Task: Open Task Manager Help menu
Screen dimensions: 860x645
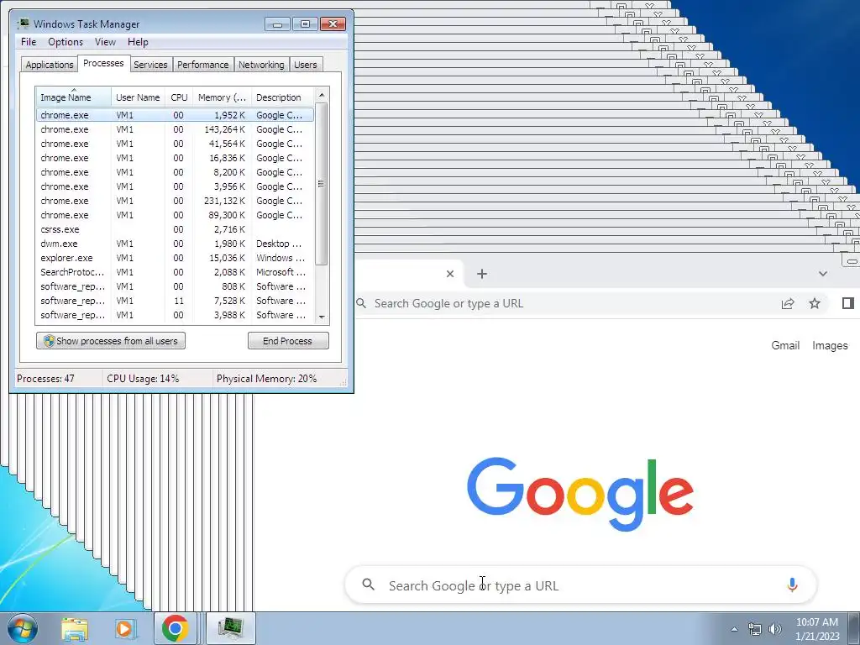Action: coord(138,42)
